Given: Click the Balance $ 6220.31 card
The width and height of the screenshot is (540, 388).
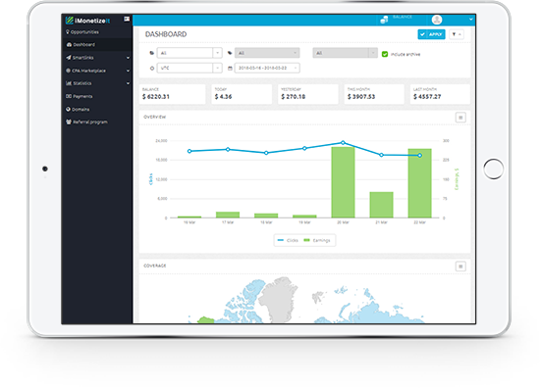Looking at the screenshot, I should pos(172,94).
